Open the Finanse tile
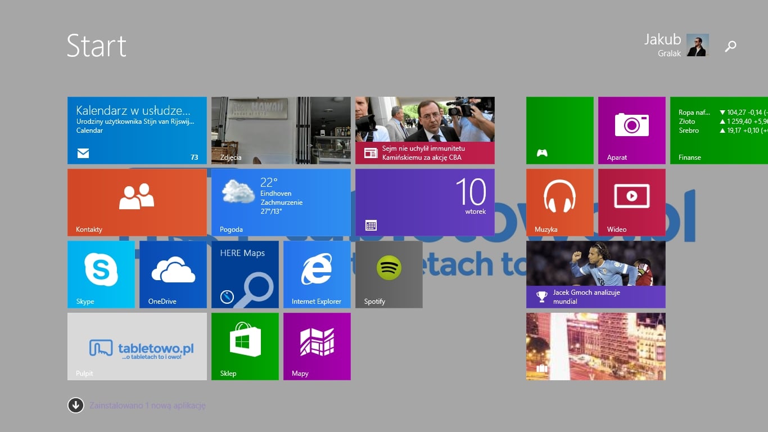This screenshot has width=768, height=432. 719,130
